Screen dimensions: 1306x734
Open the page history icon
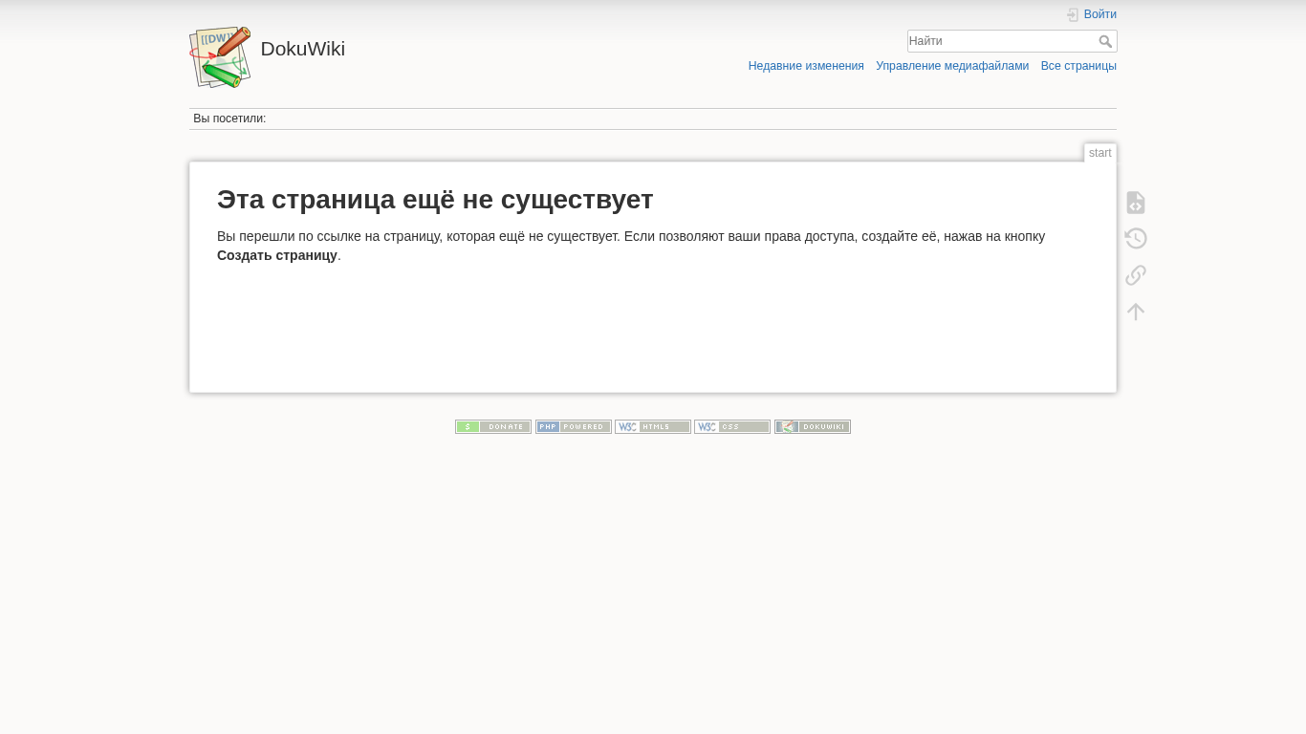1136,239
